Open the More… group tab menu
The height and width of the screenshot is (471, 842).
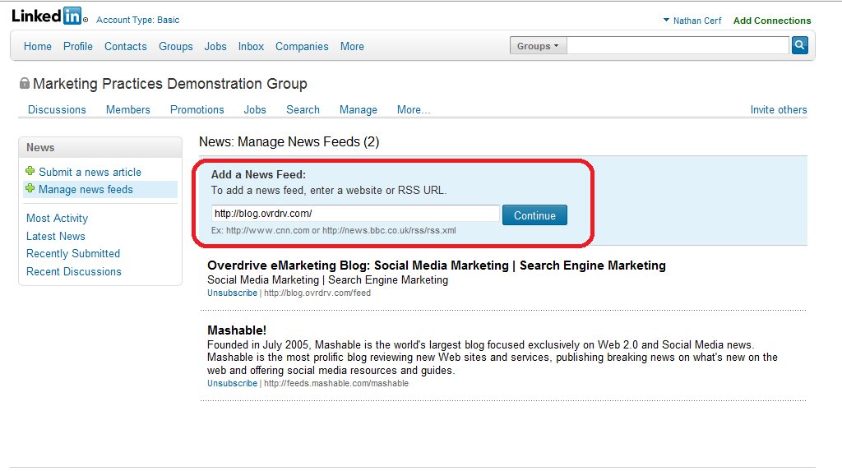coord(414,109)
